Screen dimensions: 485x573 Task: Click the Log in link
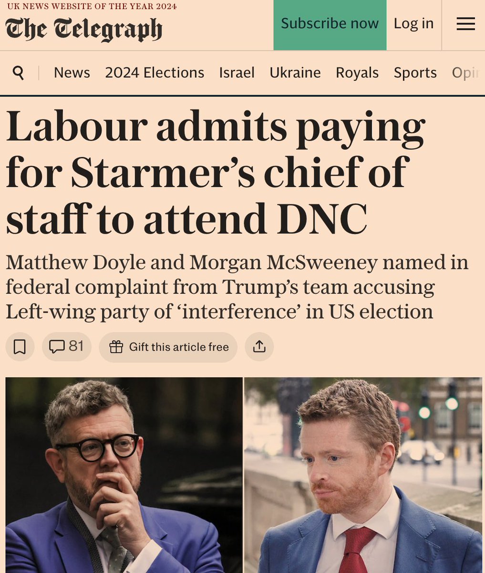pos(413,23)
